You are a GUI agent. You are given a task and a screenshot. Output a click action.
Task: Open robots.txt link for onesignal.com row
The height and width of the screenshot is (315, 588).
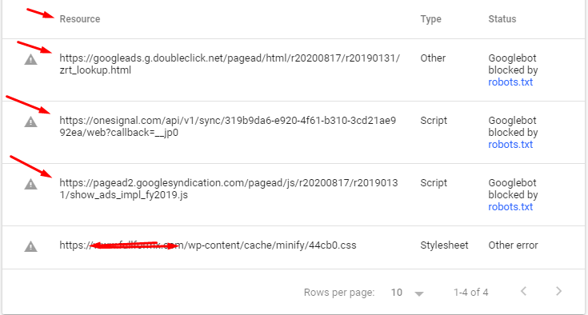pos(510,145)
